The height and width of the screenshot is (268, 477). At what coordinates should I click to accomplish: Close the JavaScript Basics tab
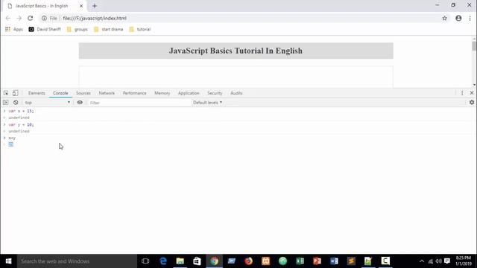point(81,6)
